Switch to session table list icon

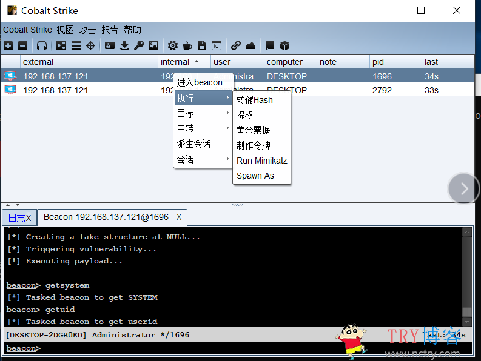(76, 46)
